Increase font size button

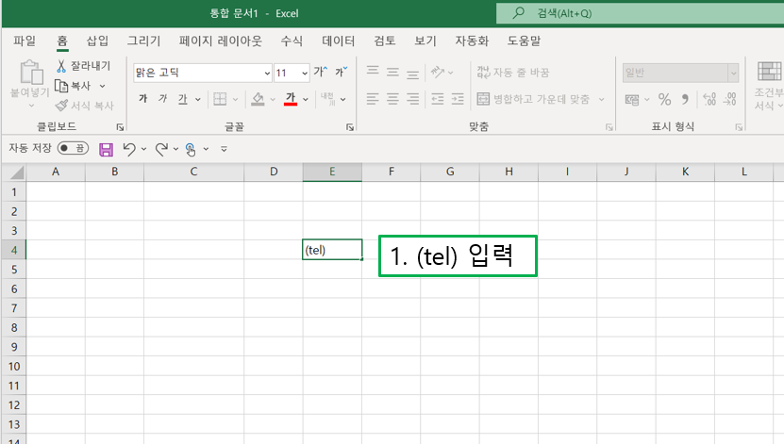pyautogui.click(x=321, y=72)
